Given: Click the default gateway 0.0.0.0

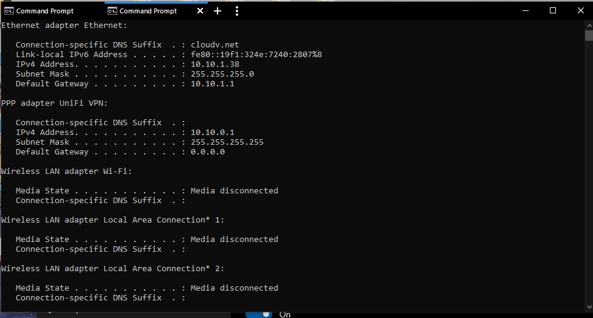Looking at the screenshot, I should (x=208, y=152).
